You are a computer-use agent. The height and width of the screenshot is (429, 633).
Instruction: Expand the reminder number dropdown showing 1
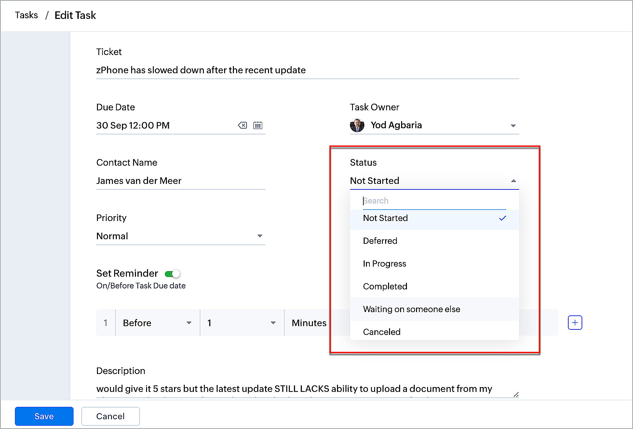click(x=242, y=323)
